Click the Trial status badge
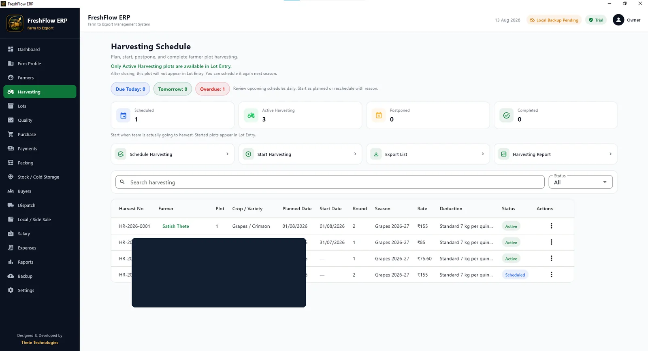The image size is (648, 351). [596, 20]
